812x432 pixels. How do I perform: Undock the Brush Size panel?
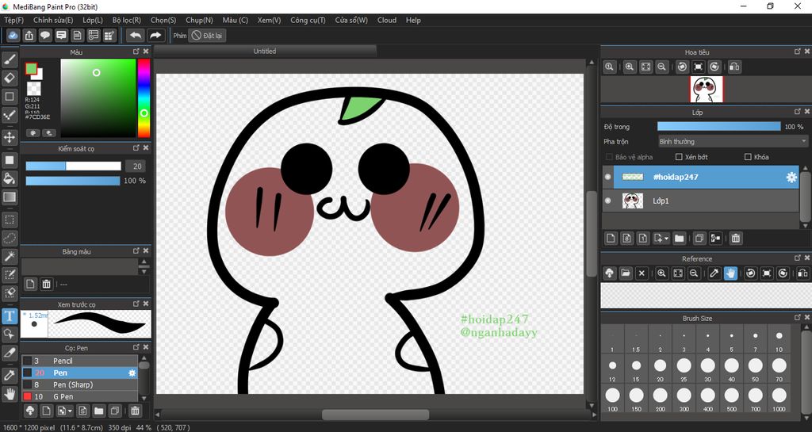[798, 318]
